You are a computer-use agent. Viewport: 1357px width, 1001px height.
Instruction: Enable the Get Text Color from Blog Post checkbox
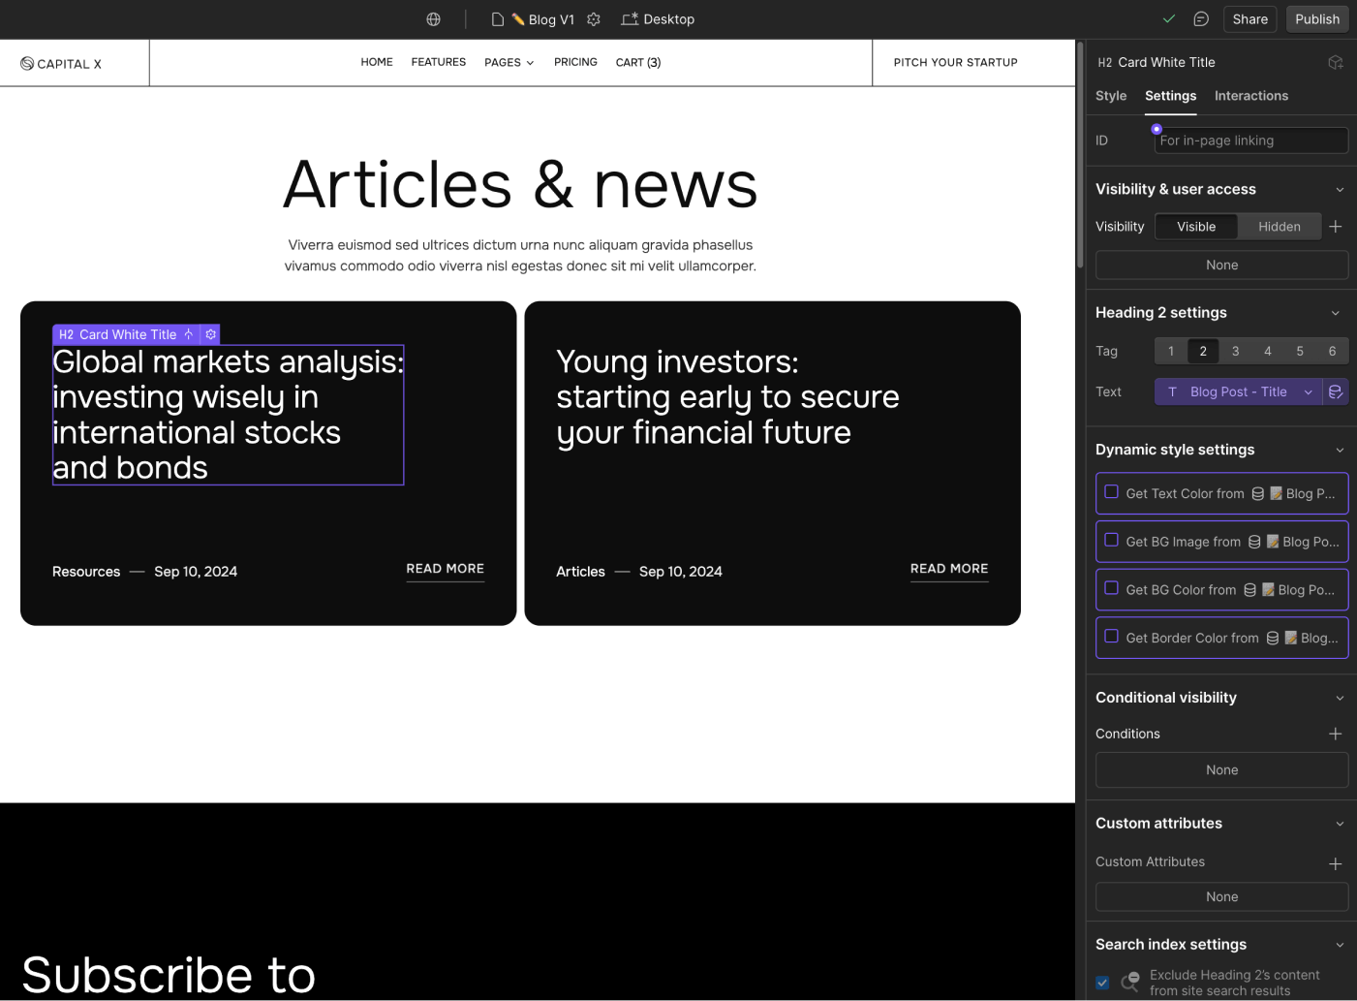[1111, 493]
